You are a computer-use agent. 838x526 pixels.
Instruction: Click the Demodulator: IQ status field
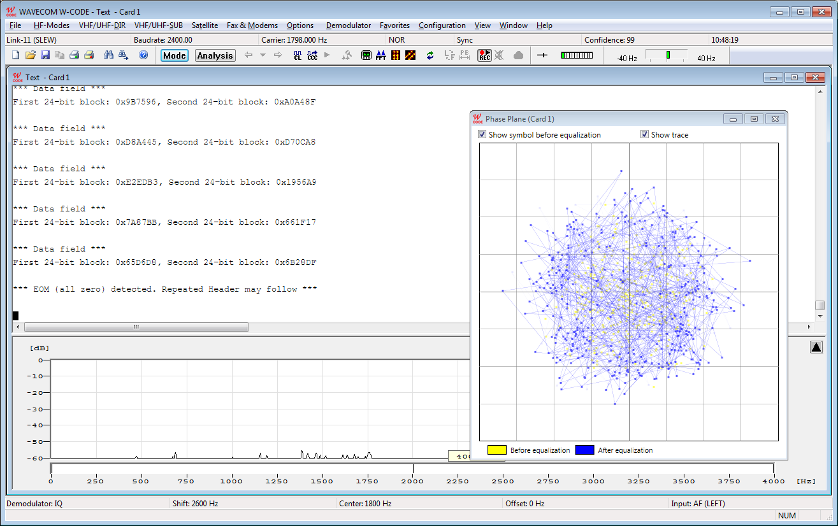coord(87,504)
